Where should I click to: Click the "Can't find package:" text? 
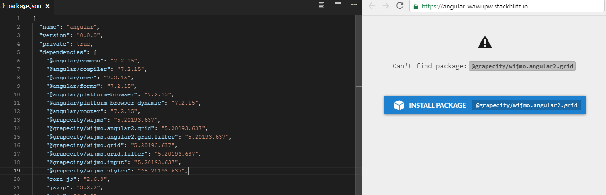[430, 66]
